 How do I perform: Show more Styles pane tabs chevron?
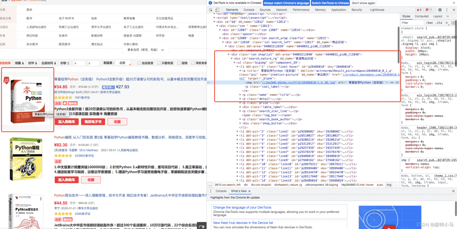448,16
